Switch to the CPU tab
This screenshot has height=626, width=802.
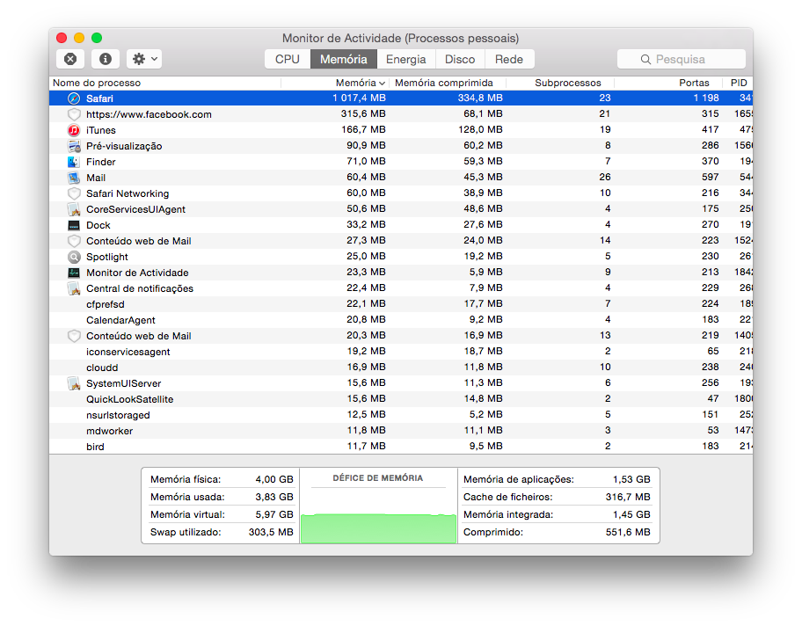[x=288, y=59]
